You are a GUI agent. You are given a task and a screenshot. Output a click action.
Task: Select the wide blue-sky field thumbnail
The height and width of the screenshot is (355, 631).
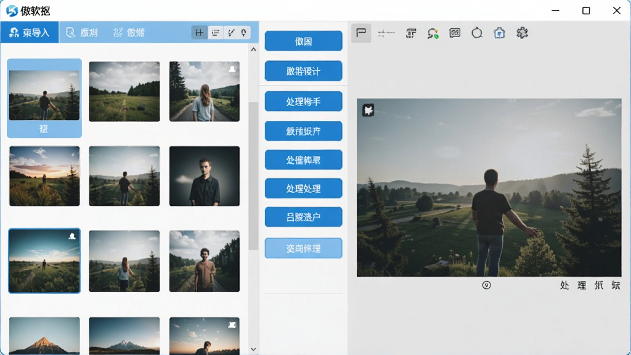coord(44,261)
